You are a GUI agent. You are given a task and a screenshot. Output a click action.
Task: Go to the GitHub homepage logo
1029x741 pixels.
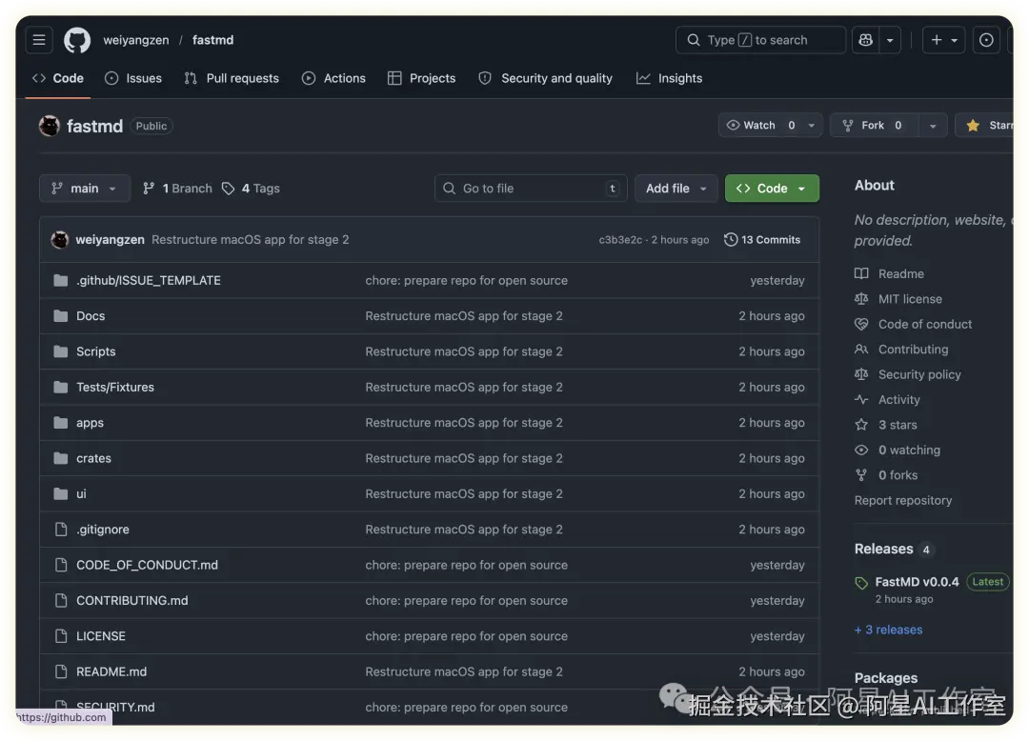[x=77, y=40]
